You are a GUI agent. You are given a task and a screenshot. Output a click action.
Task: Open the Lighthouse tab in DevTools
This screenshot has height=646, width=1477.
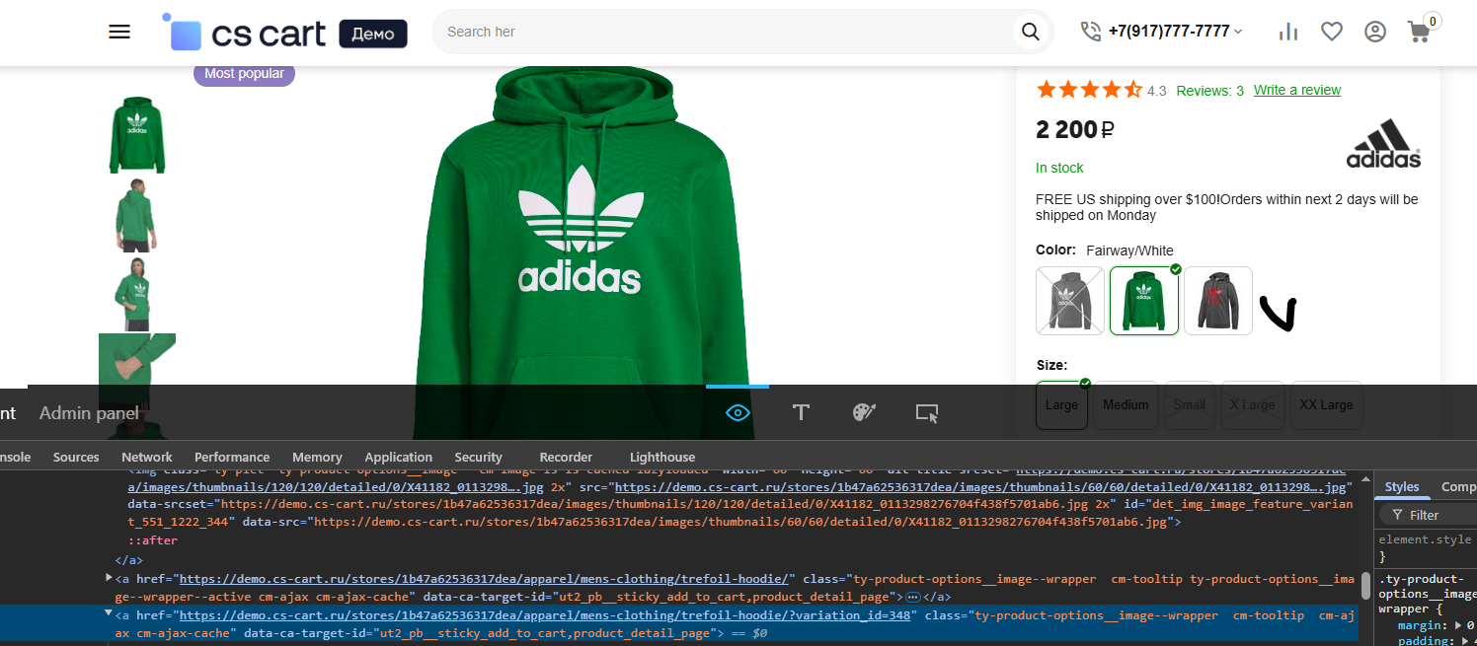click(662, 457)
